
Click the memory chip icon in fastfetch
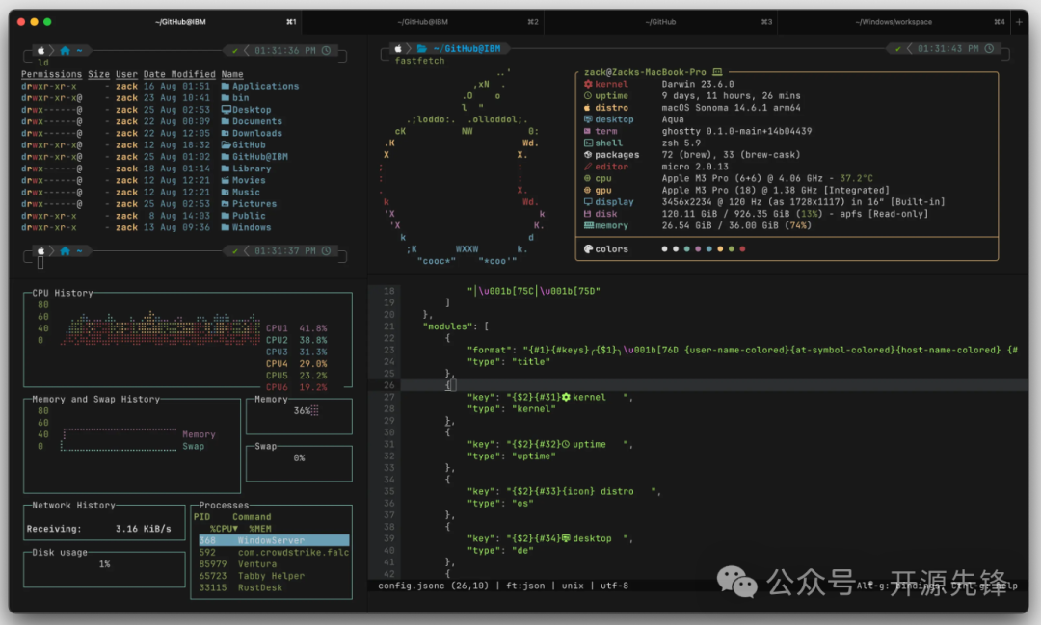588,225
